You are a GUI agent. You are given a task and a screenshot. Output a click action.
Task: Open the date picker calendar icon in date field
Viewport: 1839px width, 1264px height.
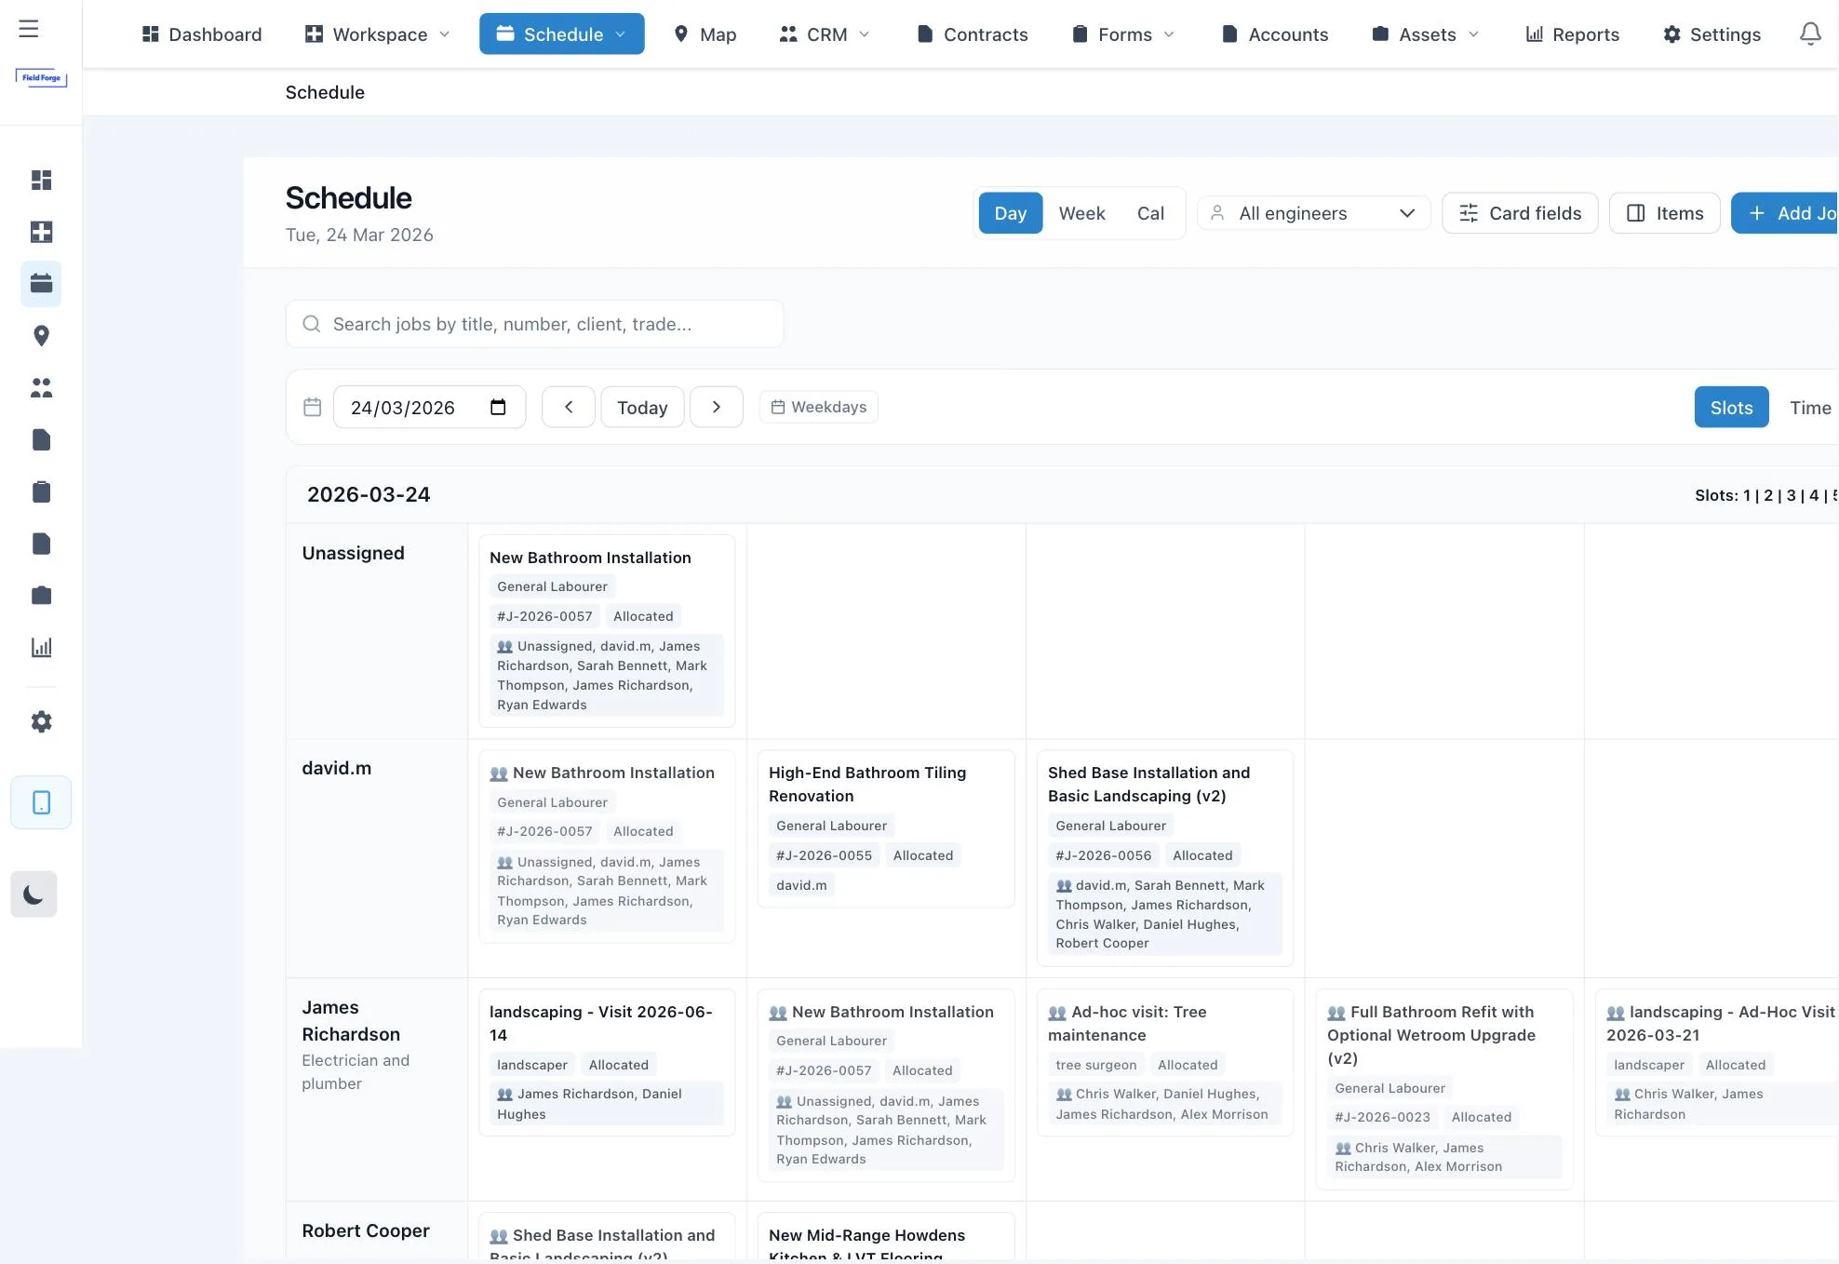click(498, 407)
